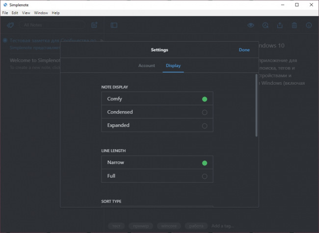
Task: Open the note info icon
Action: (x=309, y=25)
